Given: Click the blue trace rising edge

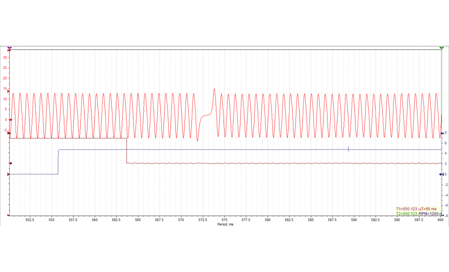Looking at the screenshot, I should click(58, 162).
